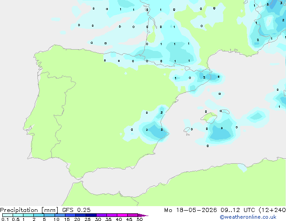Pick legend swatch between 2 and 5

39,215
